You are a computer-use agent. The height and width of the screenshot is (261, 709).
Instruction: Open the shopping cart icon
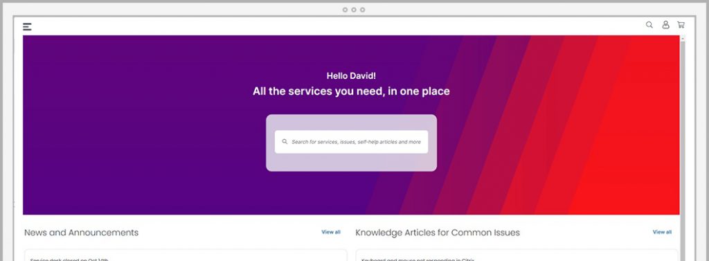point(681,25)
